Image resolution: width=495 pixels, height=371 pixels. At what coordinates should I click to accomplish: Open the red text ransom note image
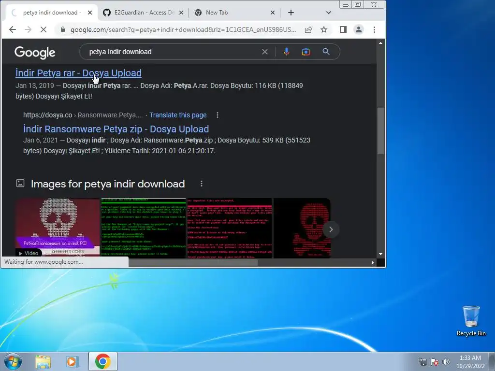pos(230,228)
